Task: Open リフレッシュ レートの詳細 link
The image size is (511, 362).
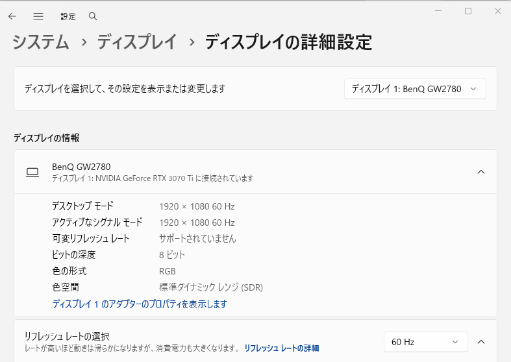Action: [282, 348]
